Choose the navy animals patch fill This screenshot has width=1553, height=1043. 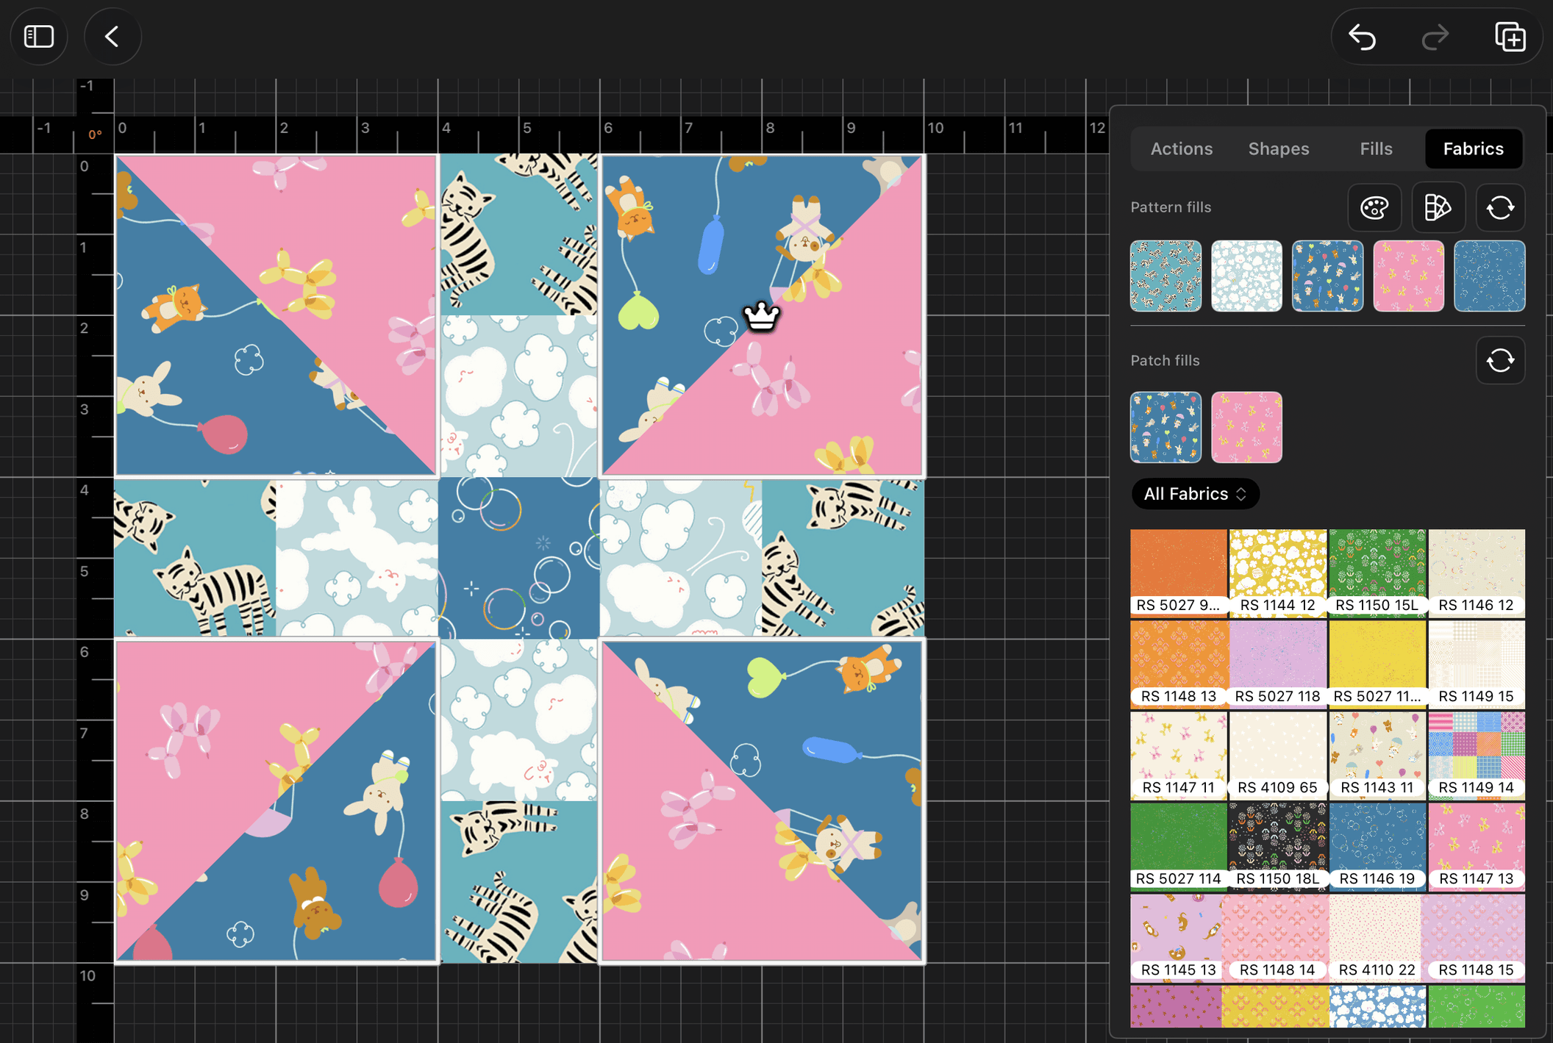point(1165,427)
